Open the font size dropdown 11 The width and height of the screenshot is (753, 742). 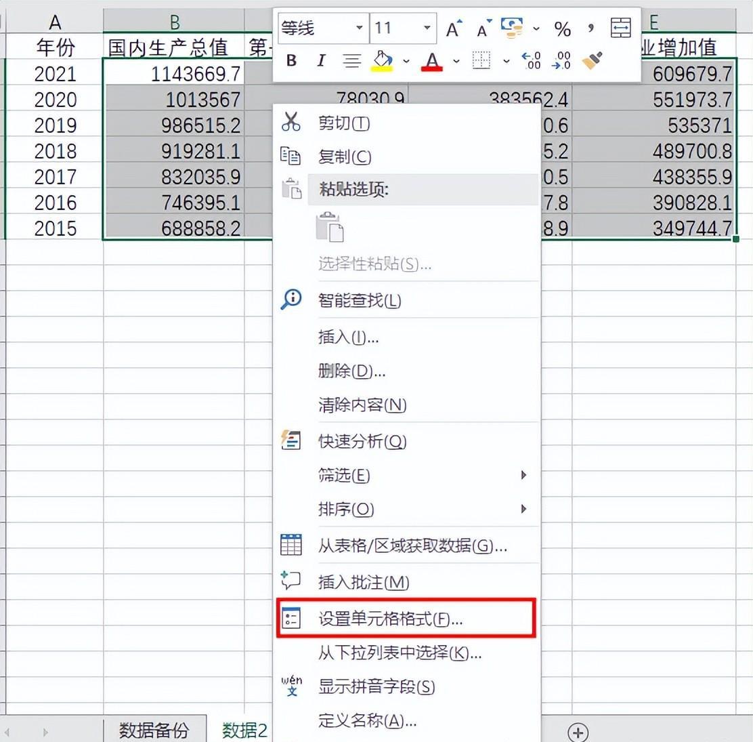(427, 27)
